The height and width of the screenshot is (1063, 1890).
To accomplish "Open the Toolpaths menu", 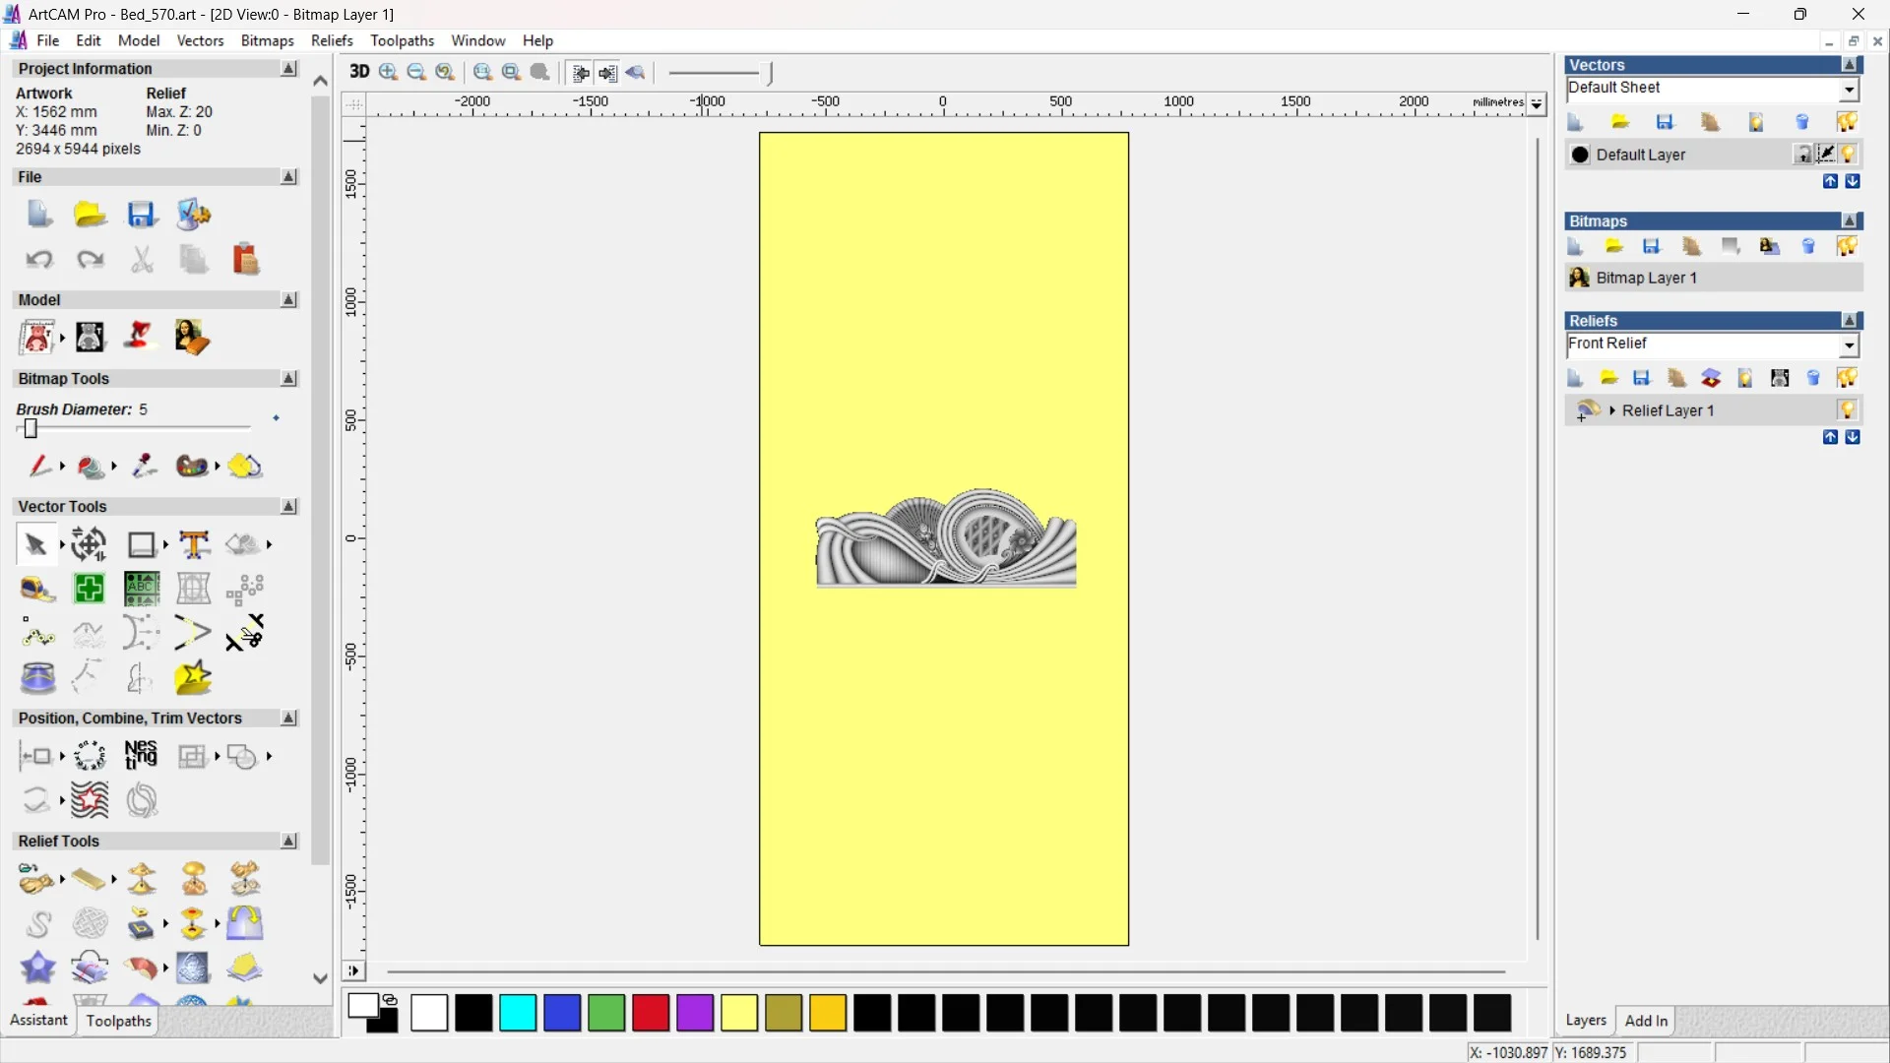I will coord(402,40).
